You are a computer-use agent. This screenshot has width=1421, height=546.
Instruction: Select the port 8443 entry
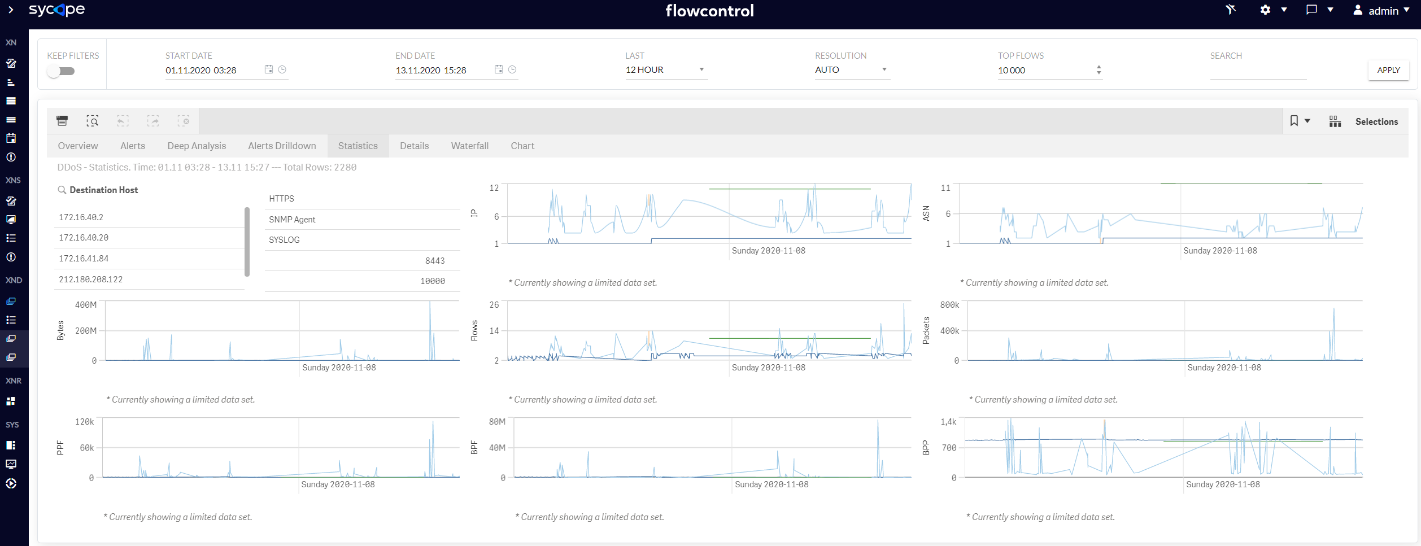pyautogui.click(x=363, y=261)
